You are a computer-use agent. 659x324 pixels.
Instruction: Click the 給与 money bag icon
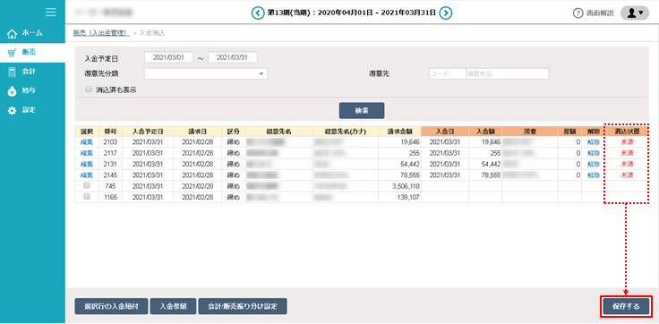click(13, 91)
